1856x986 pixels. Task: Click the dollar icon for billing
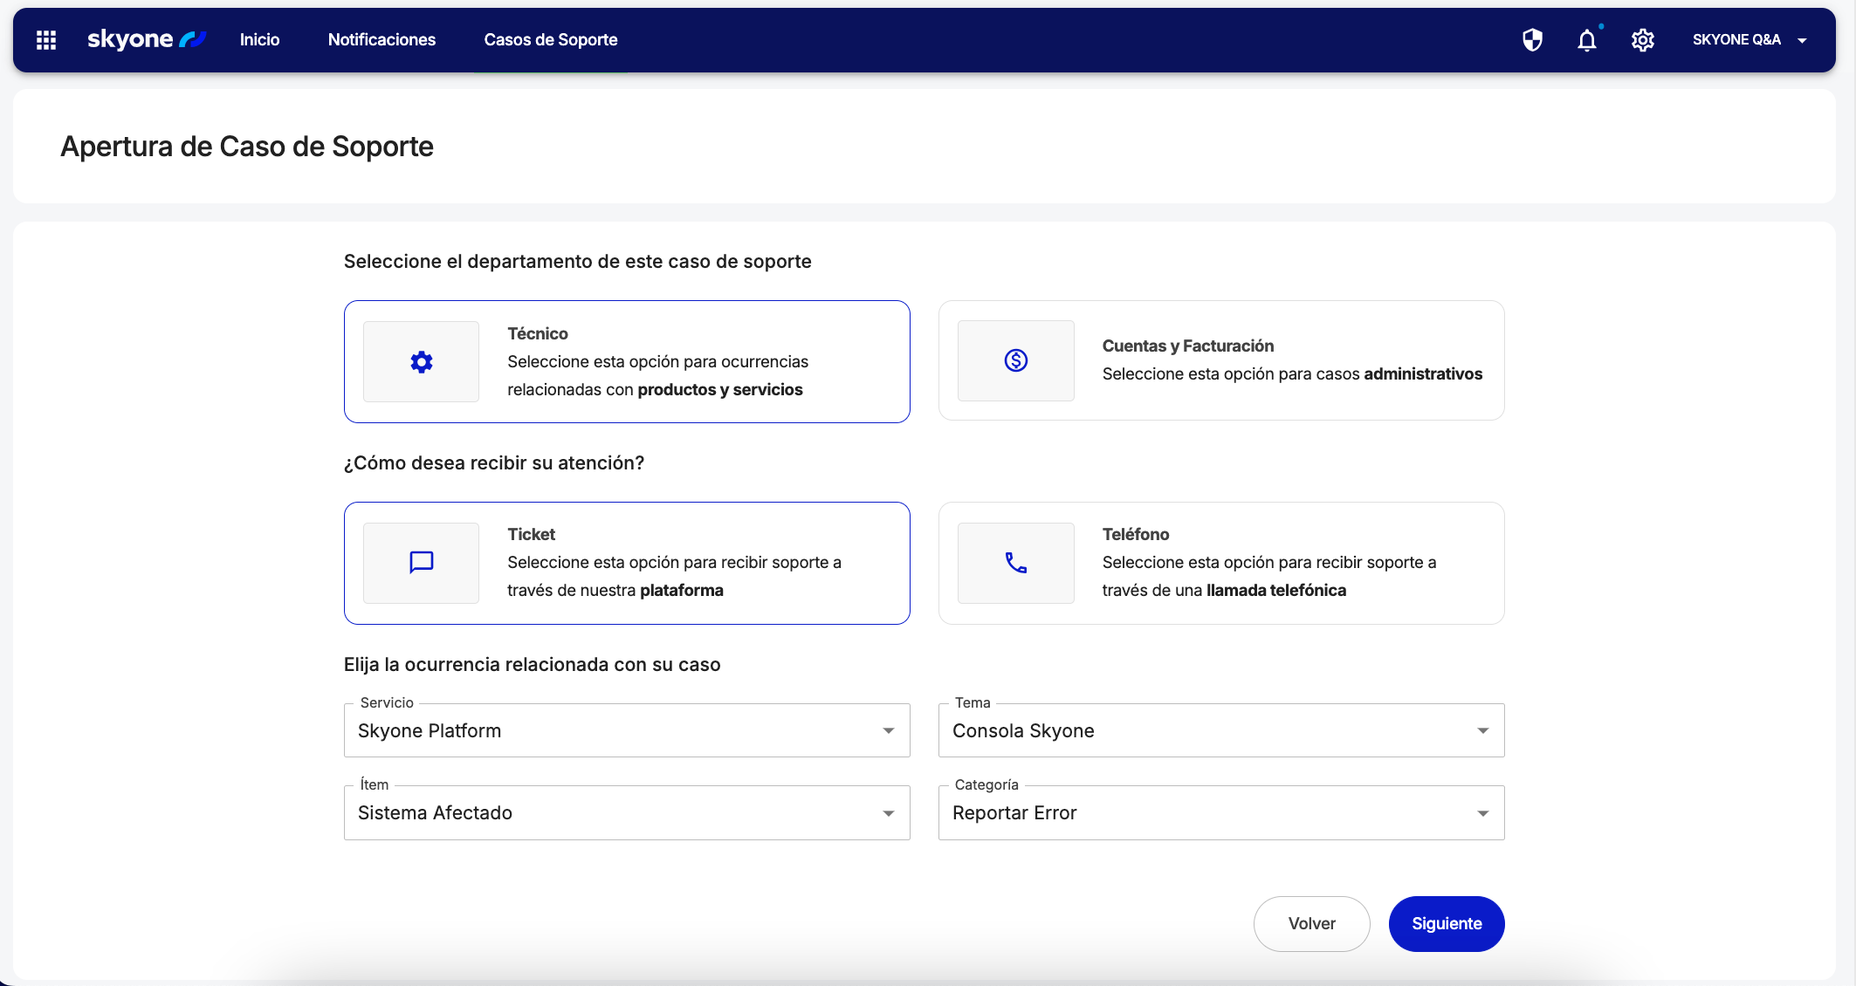pyautogui.click(x=1015, y=360)
